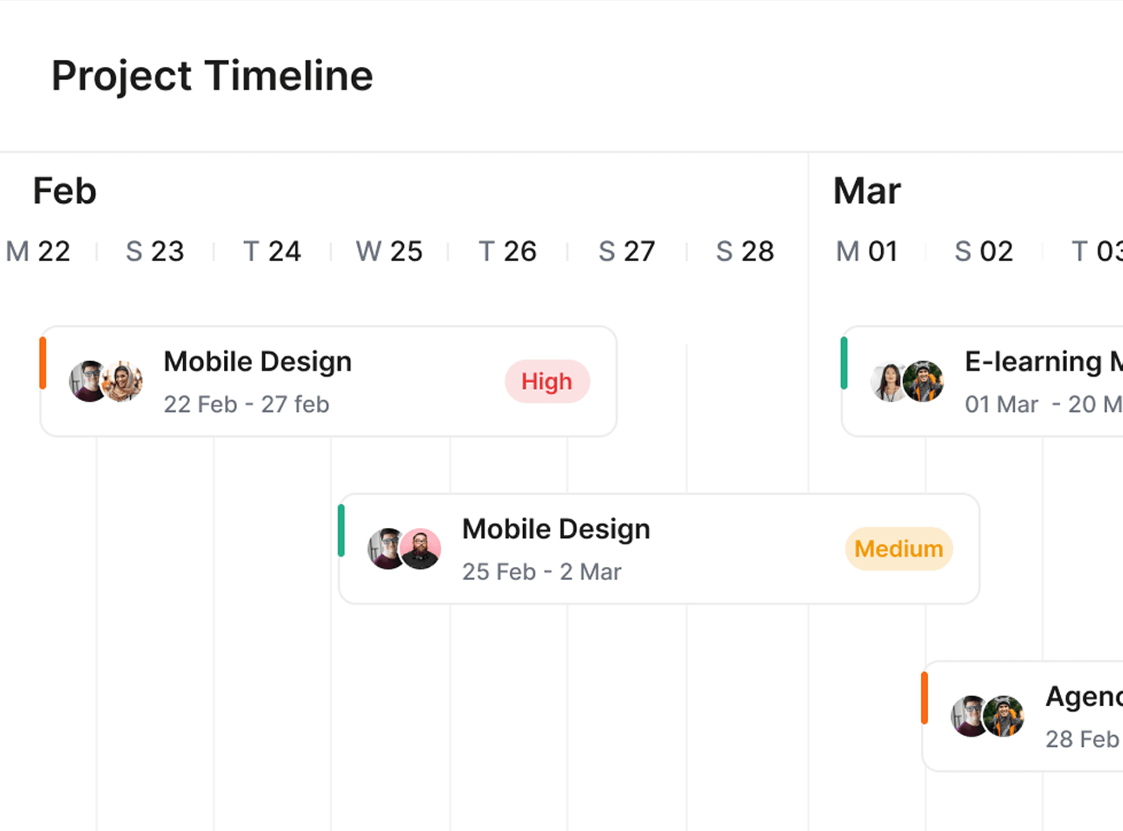Click the glasses man avatar on the Medium priority card

click(388, 549)
